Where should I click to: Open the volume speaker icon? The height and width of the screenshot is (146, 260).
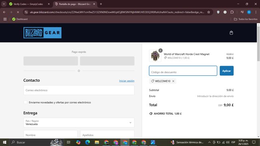[x=227, y=142]
